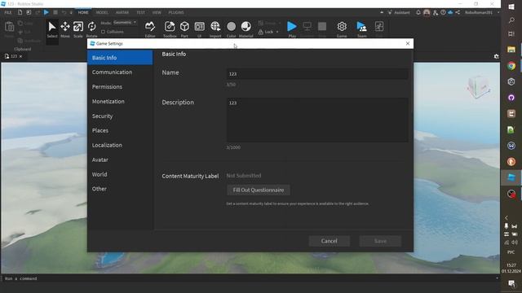The height and width of the screenshot is (293, 522).
Task: Click the quick-access blue play arrow
Action: click(x=46, y=12)
